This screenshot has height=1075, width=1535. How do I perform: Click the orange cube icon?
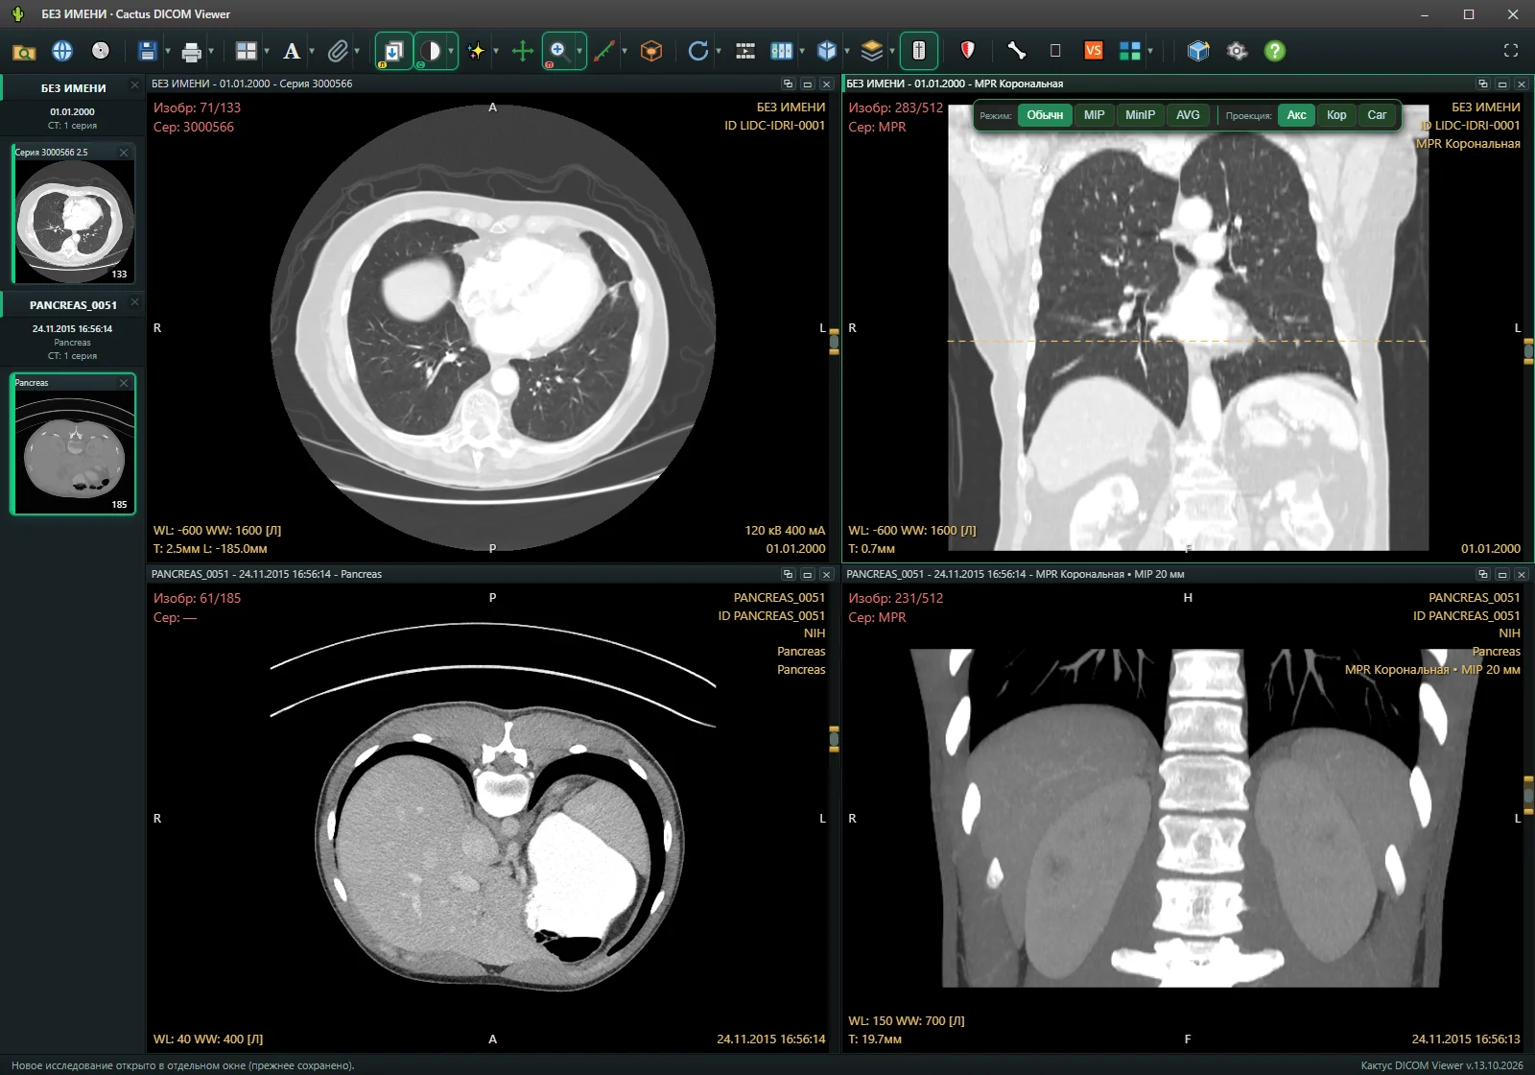[651, 51]
